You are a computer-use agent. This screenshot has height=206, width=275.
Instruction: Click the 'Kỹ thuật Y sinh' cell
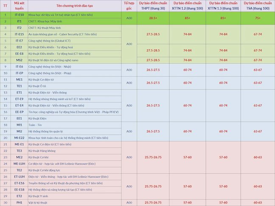tap(75, 196)
